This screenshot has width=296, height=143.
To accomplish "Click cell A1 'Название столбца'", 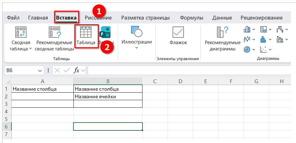I will [42, 89].
